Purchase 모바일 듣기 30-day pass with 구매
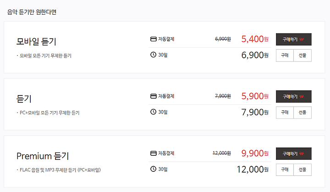 pyautogui.click(x=285, y=55)
